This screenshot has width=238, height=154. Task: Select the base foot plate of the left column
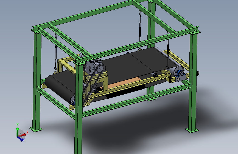(36, 129)
